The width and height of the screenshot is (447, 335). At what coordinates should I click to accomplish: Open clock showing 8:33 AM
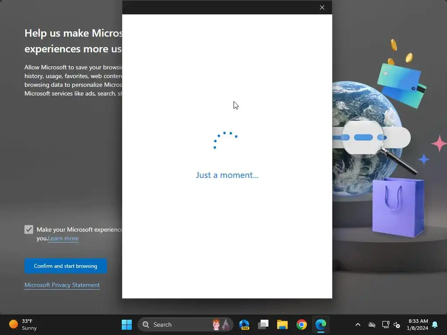[x=418, y=325]
